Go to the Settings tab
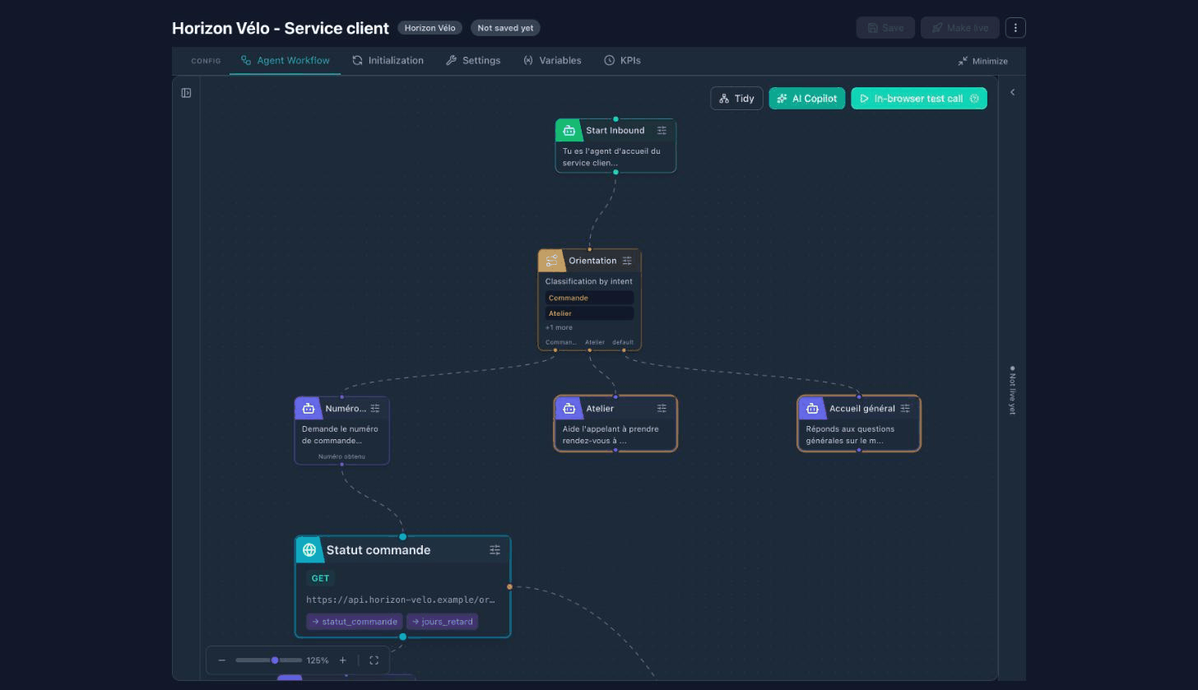The height and width of the screenshot is (690, 1198). click(x=473, y=61)
